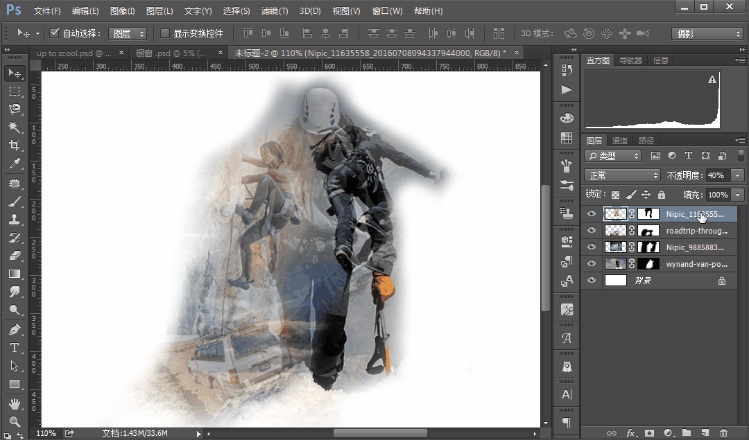Screen dimensions: 749x440
Task: Select the Crop tool
Action: (15, 146)
